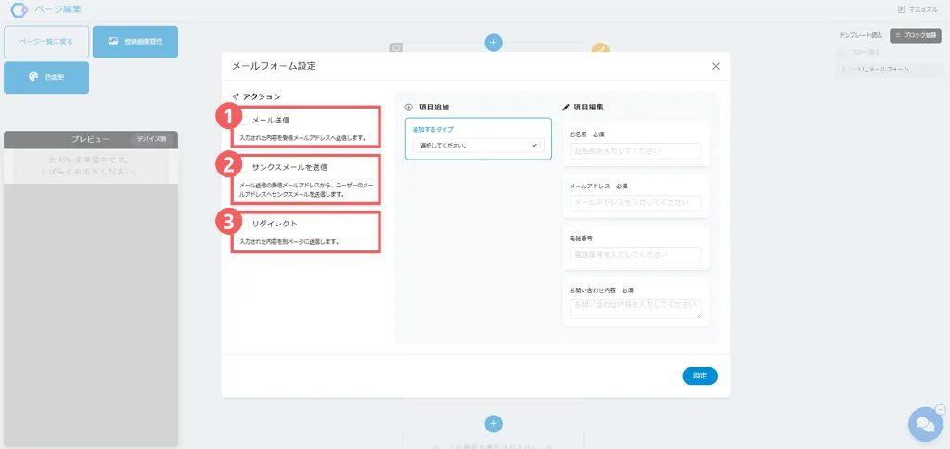
Task: Click the お名前 input field
Action: tap(635, 150)
